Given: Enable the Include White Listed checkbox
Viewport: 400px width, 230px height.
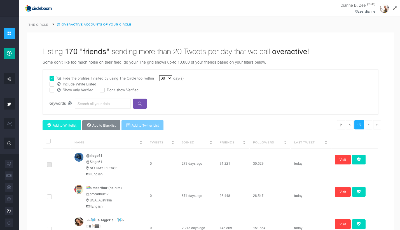Looking at the screenshot, I should [52, 84].
